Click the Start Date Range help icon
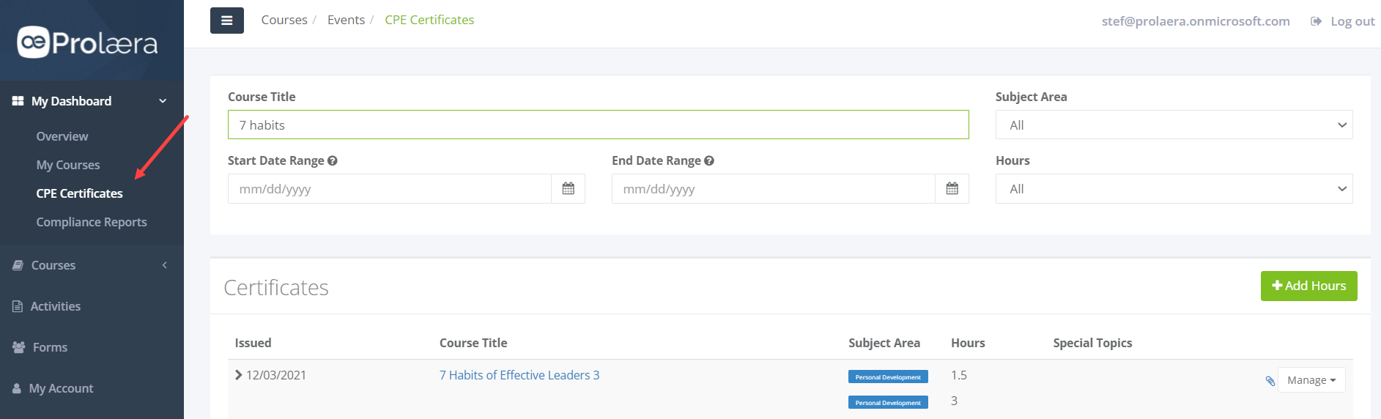The image size is (1381, 419). [x=333, y=160]
